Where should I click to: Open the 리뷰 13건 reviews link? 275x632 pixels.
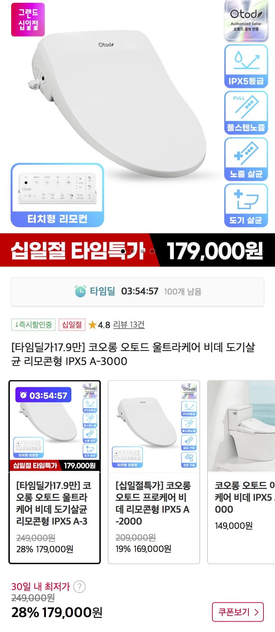point(129,325)
